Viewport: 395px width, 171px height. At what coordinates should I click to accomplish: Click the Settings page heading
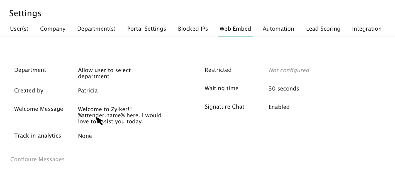click(25, 13)
